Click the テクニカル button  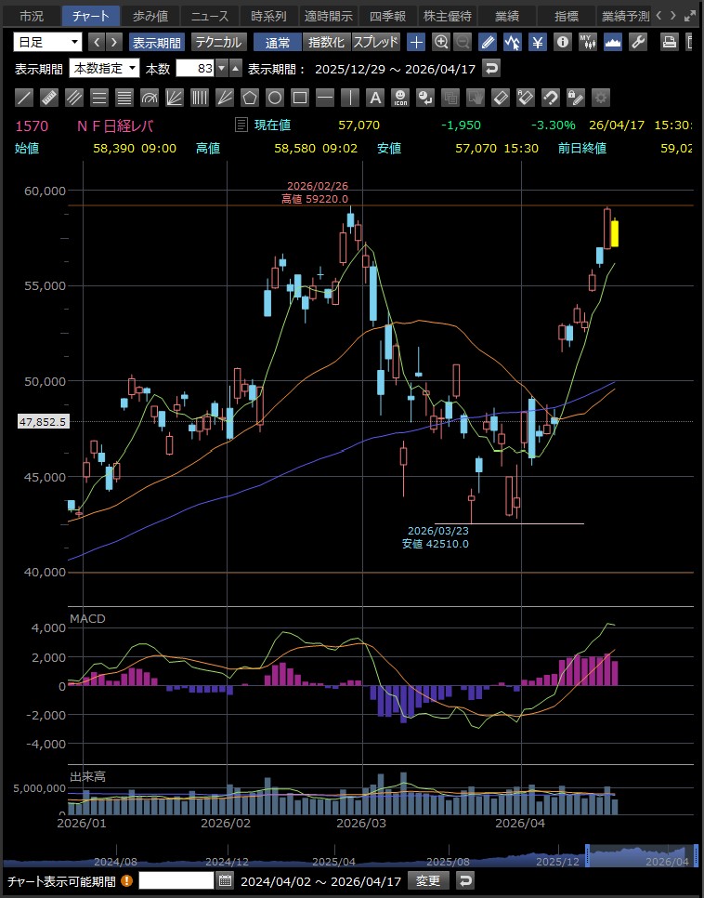pyautogui.click(x=218, y=42)
